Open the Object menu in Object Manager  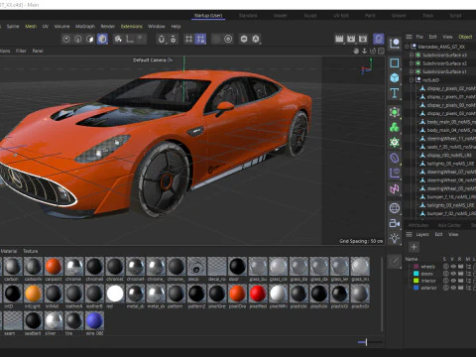coord(465,37)
